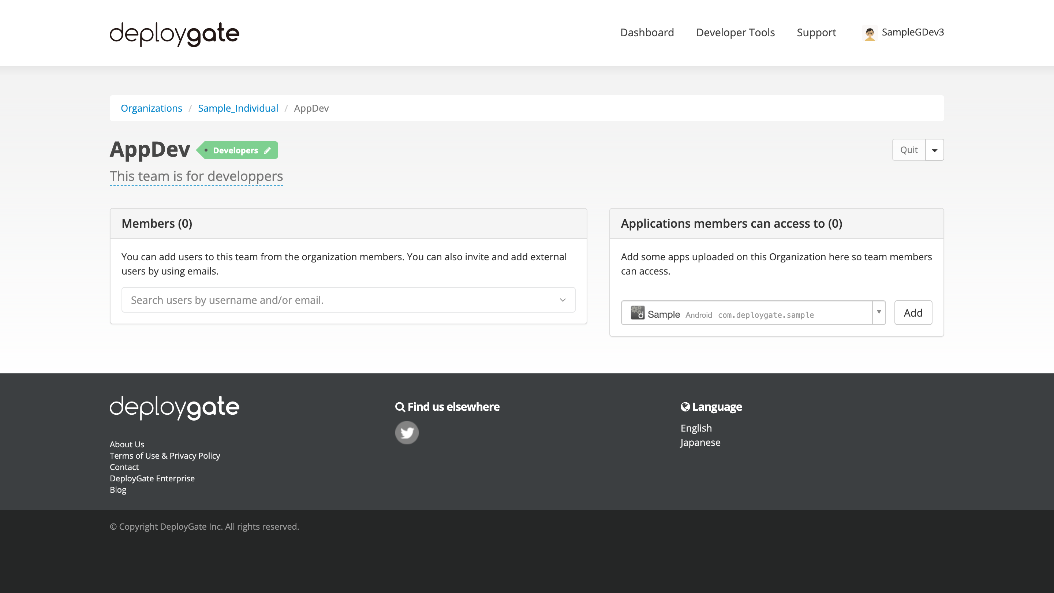Click the Add button for the Sample app

913,313
